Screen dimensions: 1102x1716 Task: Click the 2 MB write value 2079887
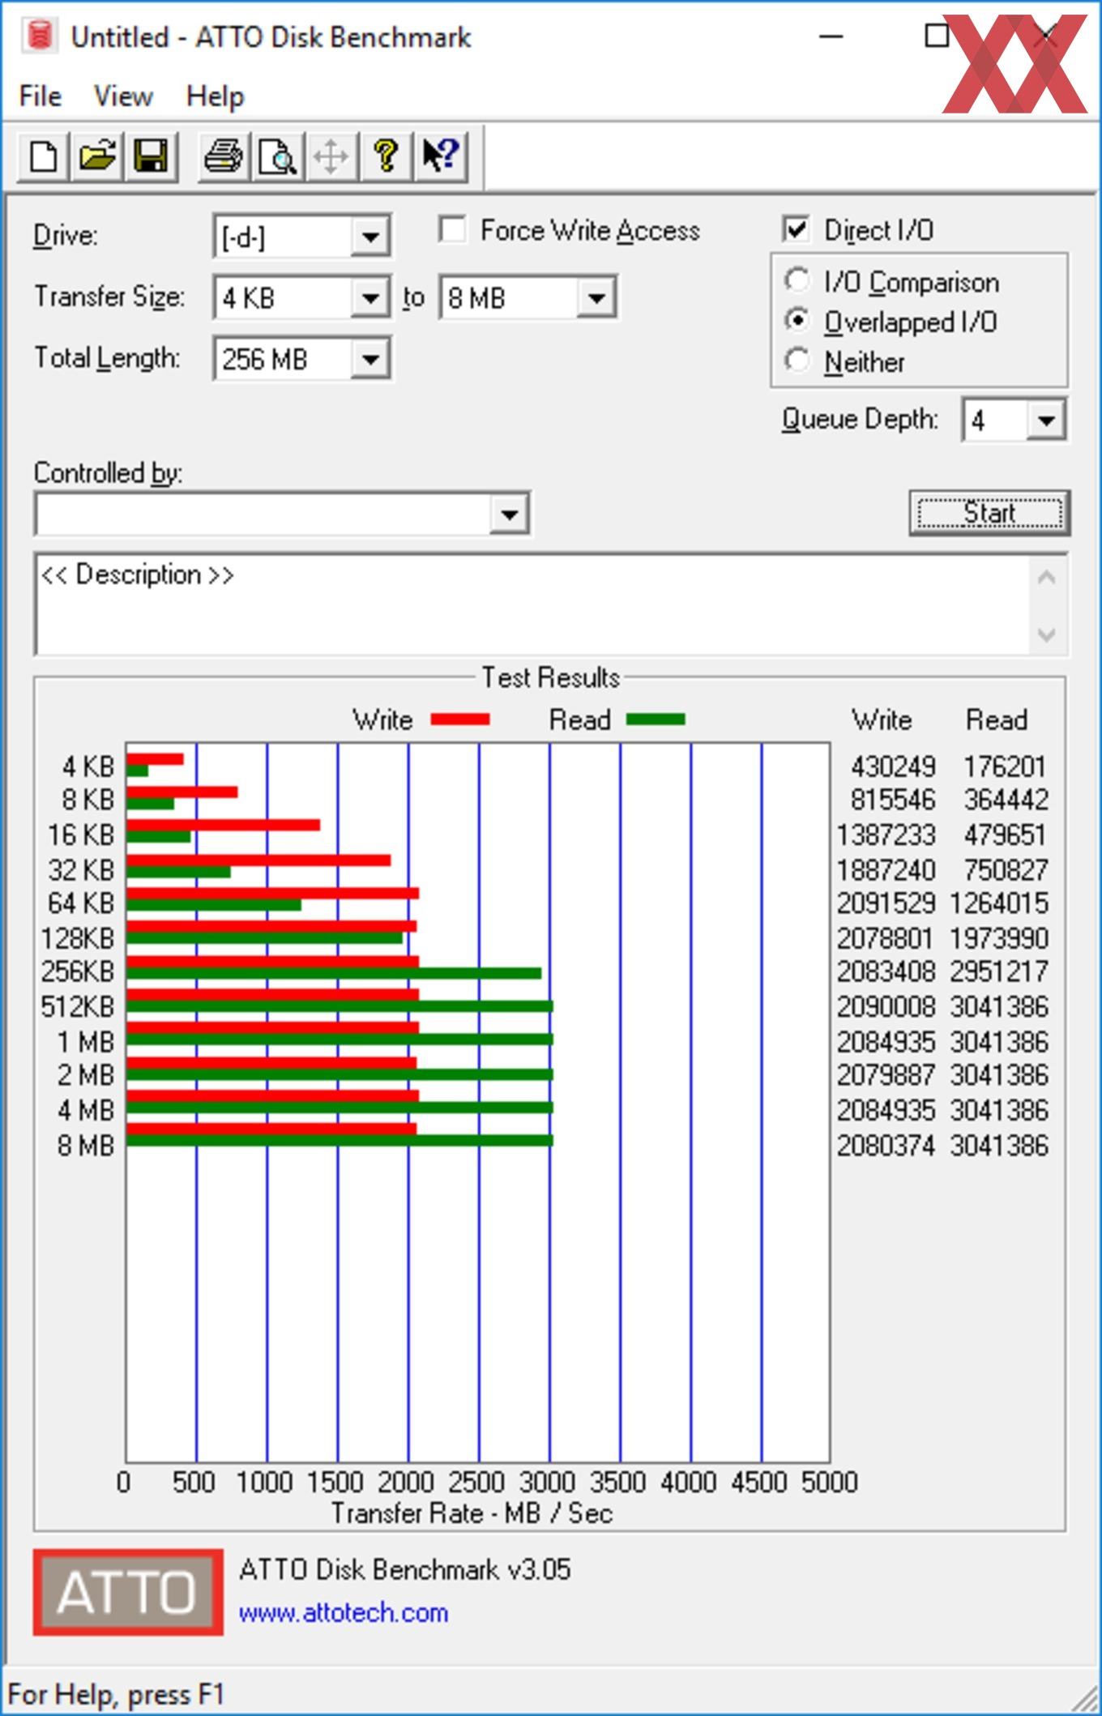(886, 1075)
